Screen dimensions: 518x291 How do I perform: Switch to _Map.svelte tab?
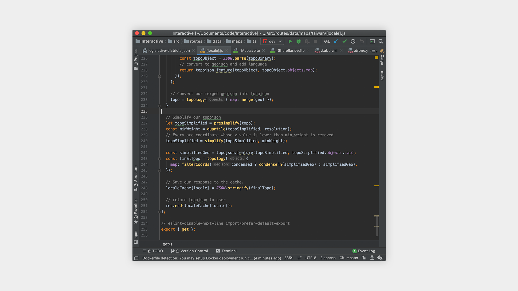point(248,50)
